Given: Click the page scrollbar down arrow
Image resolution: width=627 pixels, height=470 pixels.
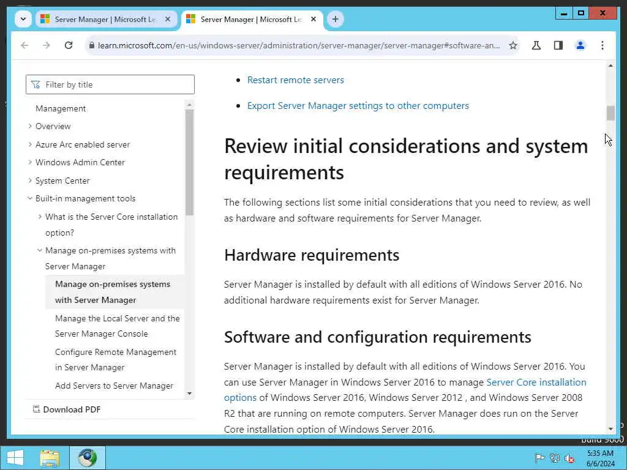Looking at the screenshot, I should (x=610, y=429).
